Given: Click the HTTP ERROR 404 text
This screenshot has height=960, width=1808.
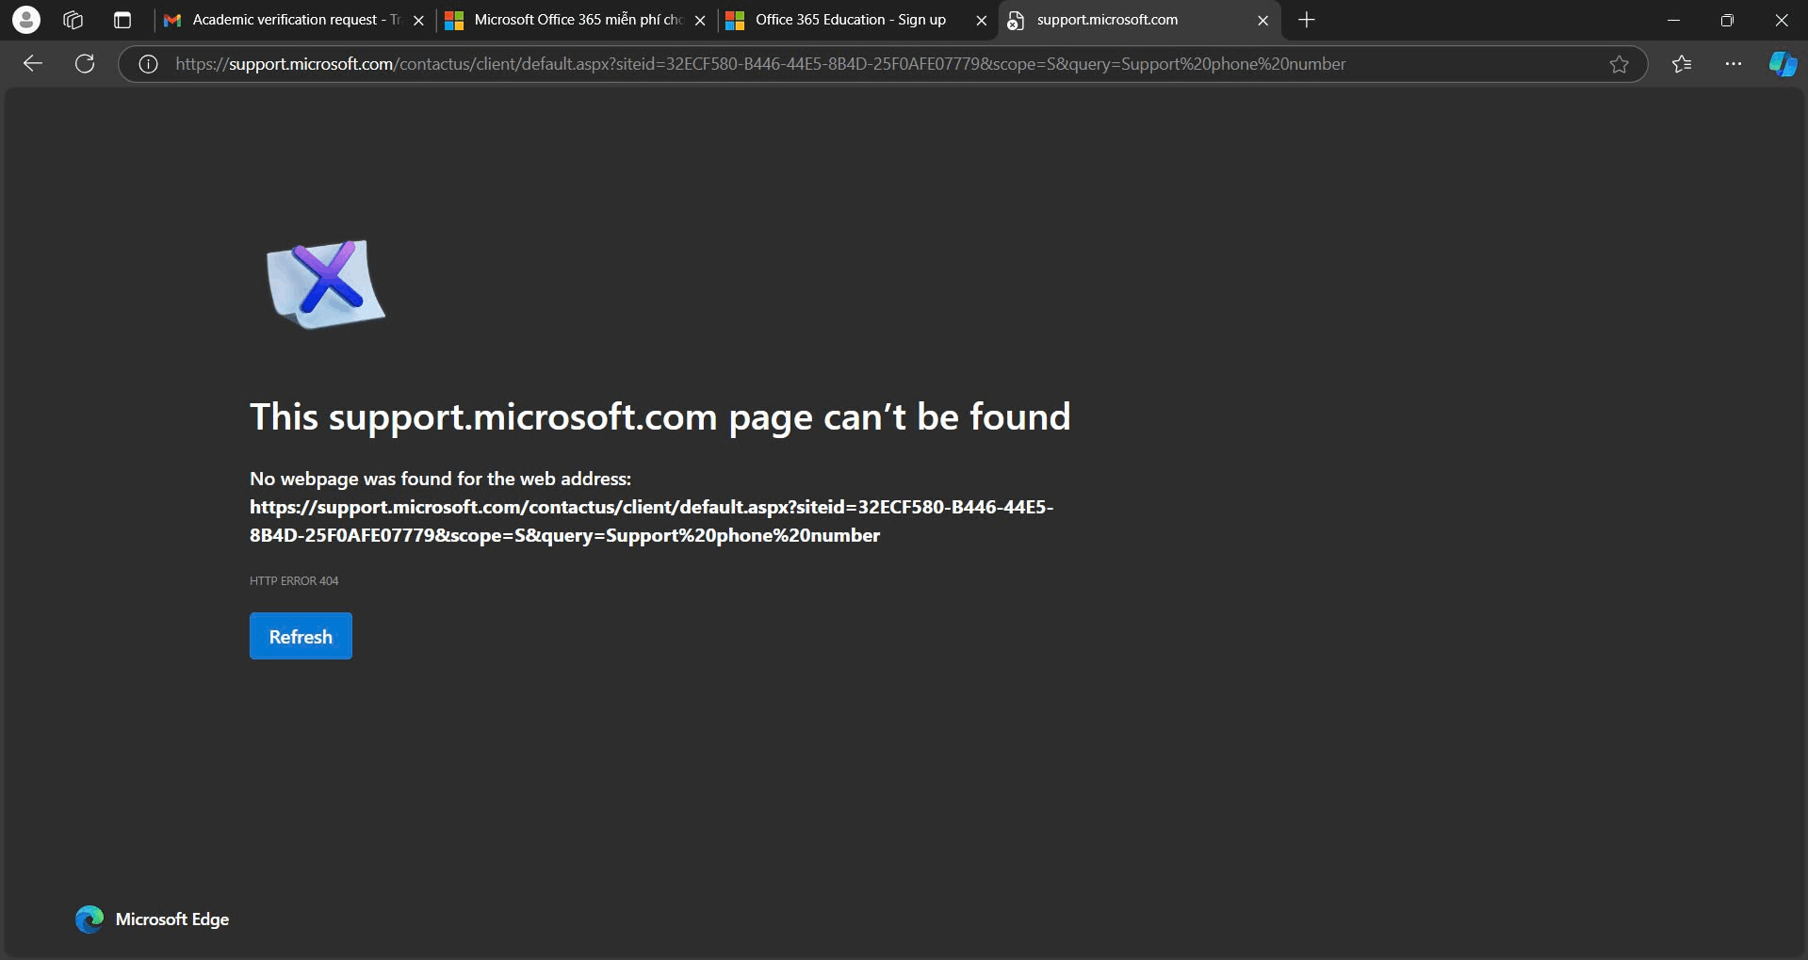Looking at the screenshot, I should coord(294,580).
